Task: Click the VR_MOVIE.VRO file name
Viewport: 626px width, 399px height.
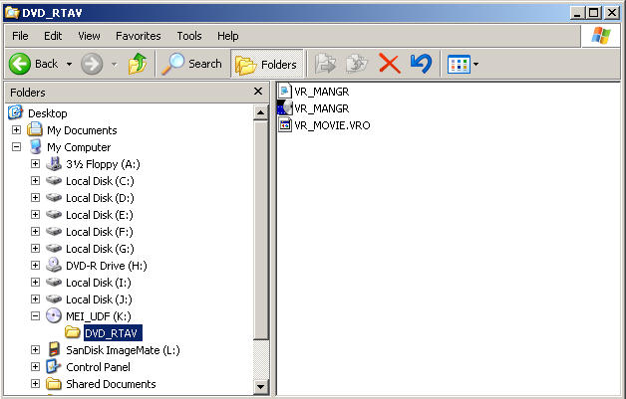Action: click(x=332, y=125)
